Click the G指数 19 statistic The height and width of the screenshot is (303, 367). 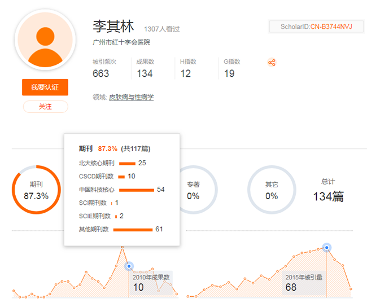click(x=230, y=69)
